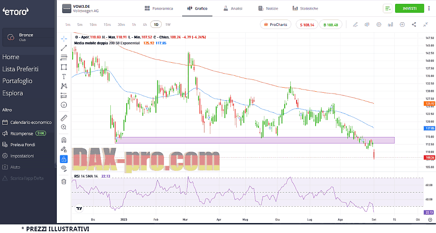
Task: Open the three-dot more options menu
Action: click(429, 8)
